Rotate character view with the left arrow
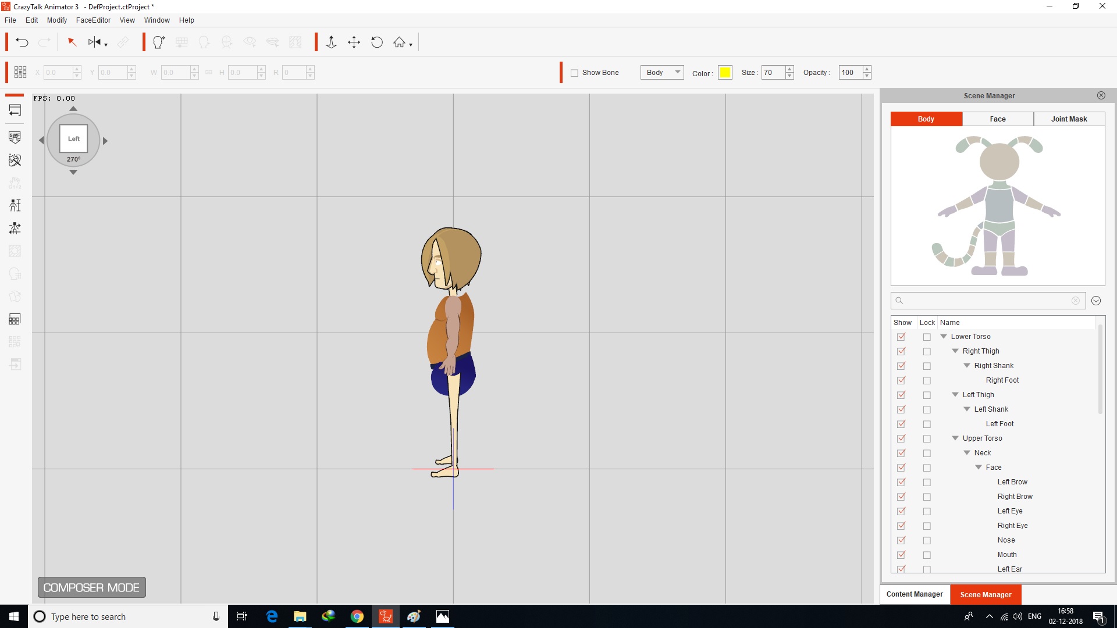The height and width of the screenshot is (628, 1117). coord(41,140)
